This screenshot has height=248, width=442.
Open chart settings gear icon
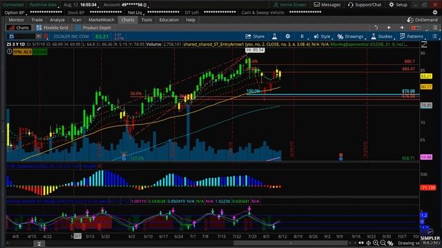pos(287,37)
